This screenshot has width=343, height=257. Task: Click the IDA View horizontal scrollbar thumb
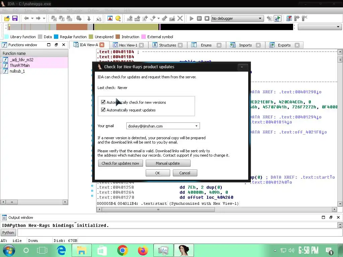[x=158, y=209]
